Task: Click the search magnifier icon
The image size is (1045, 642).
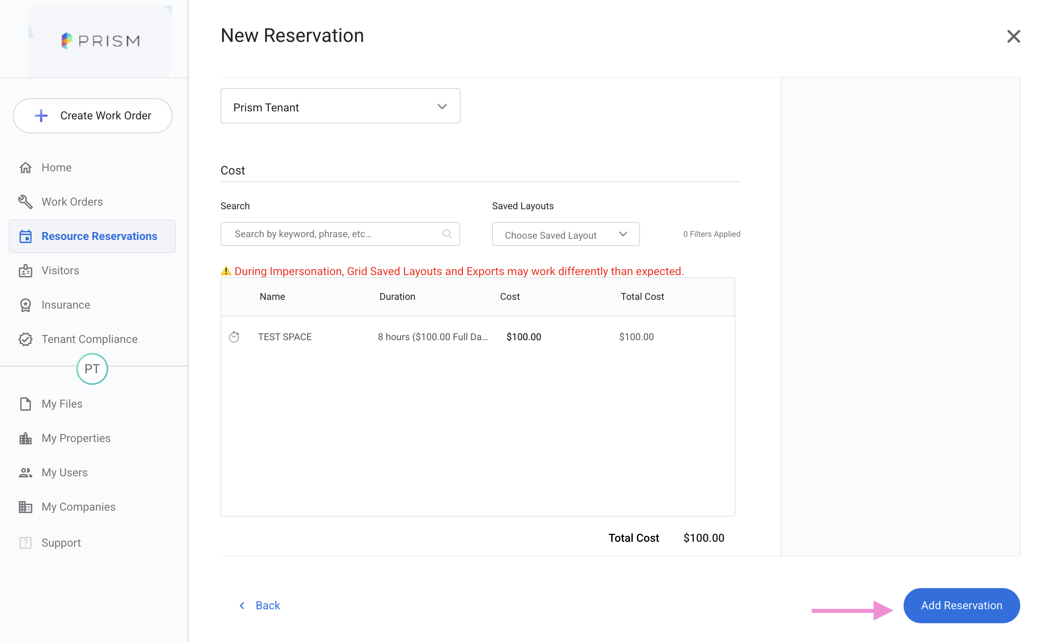Action: coord(447,234)
